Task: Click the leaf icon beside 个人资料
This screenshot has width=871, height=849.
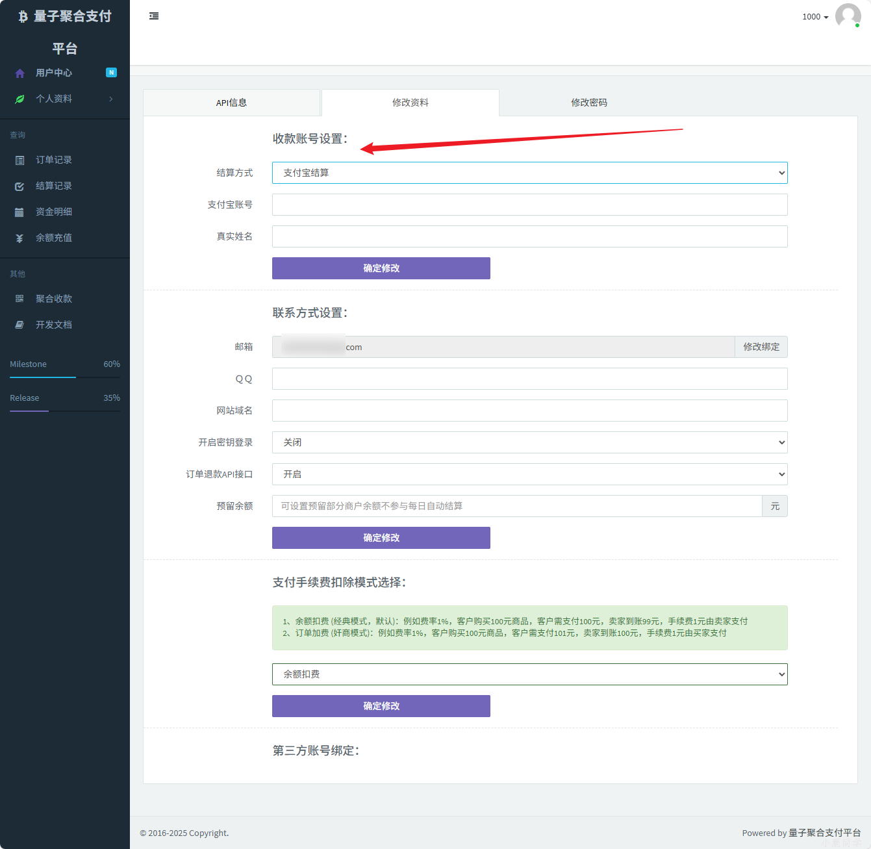Action: (x=19, y=99)
